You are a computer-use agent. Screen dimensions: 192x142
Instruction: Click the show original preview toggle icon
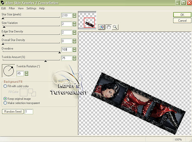[x=101, y=27]
